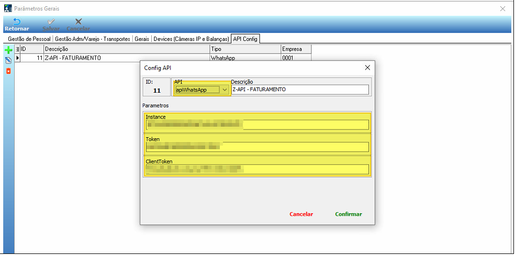The image size is (515, 255).
Task: Click the row indicator arrow for row 11
Action: click(x=17, y=58)
